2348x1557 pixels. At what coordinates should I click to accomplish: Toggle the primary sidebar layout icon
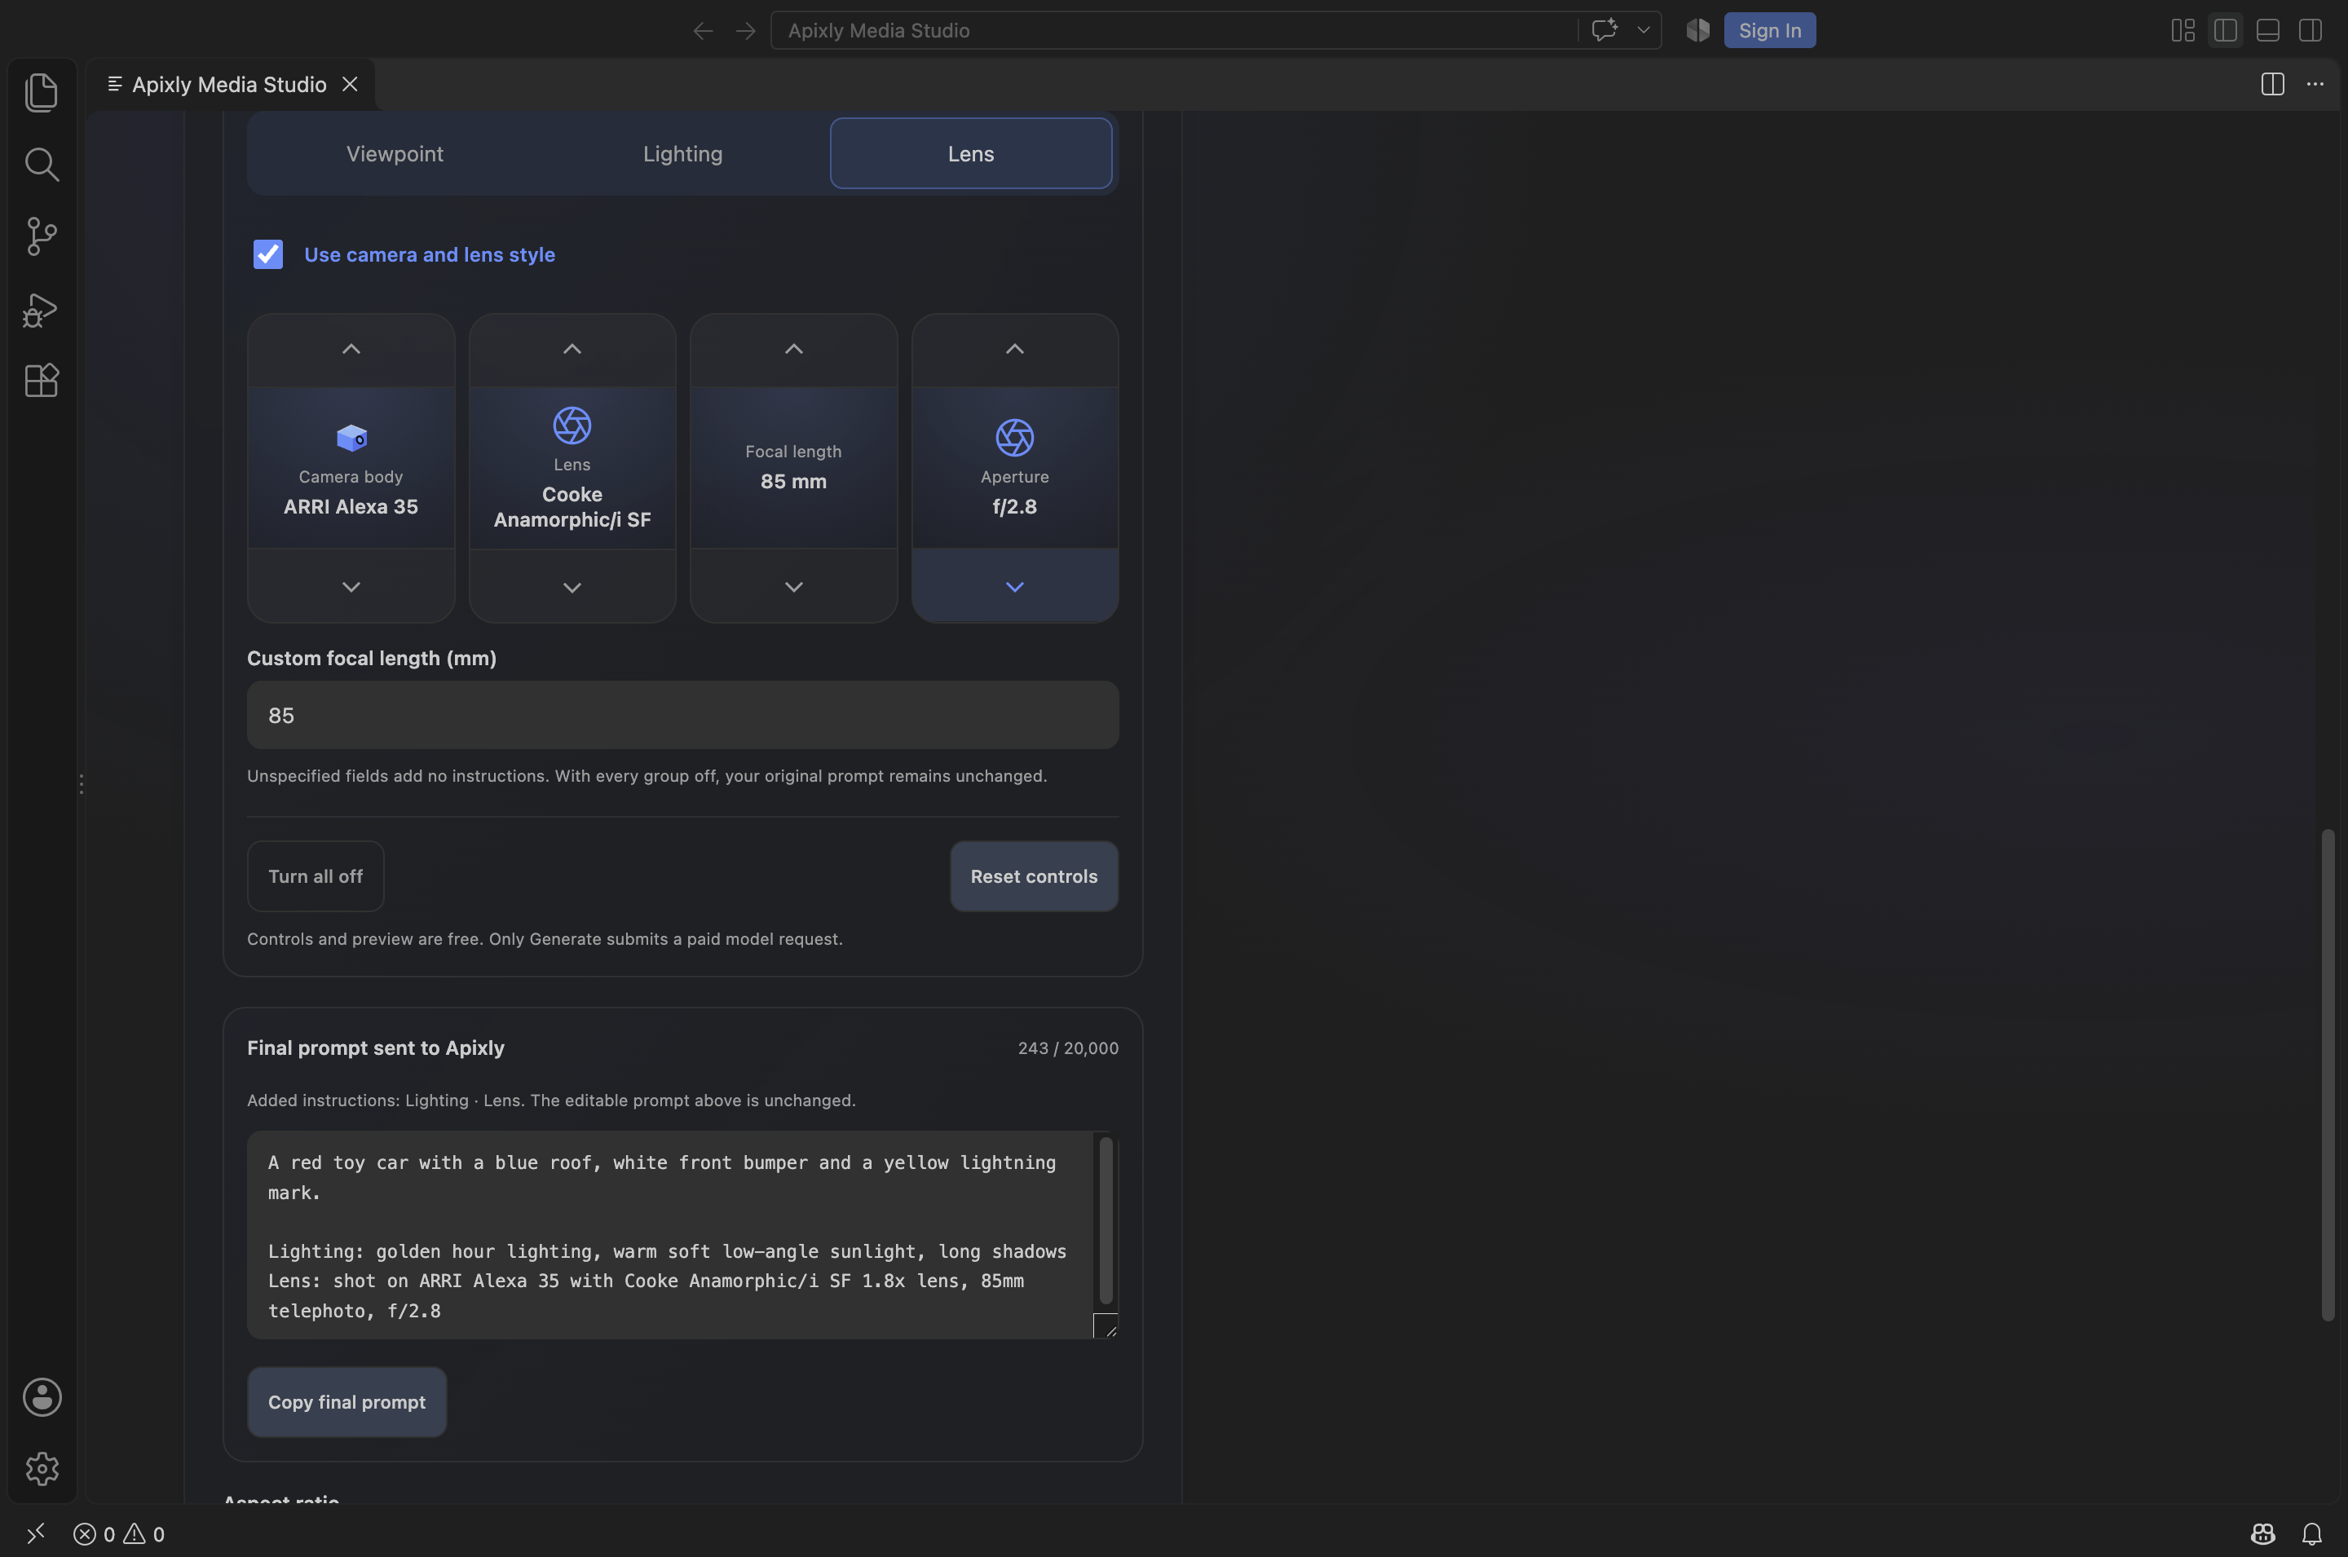coord(2226,30)
